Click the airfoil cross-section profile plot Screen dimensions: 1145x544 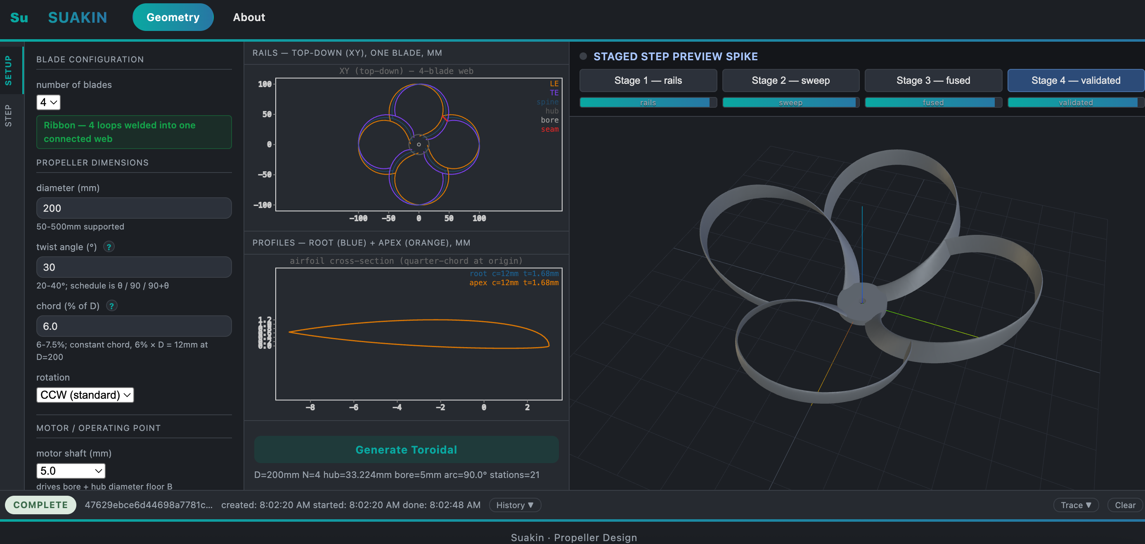(x=419, y=334)
